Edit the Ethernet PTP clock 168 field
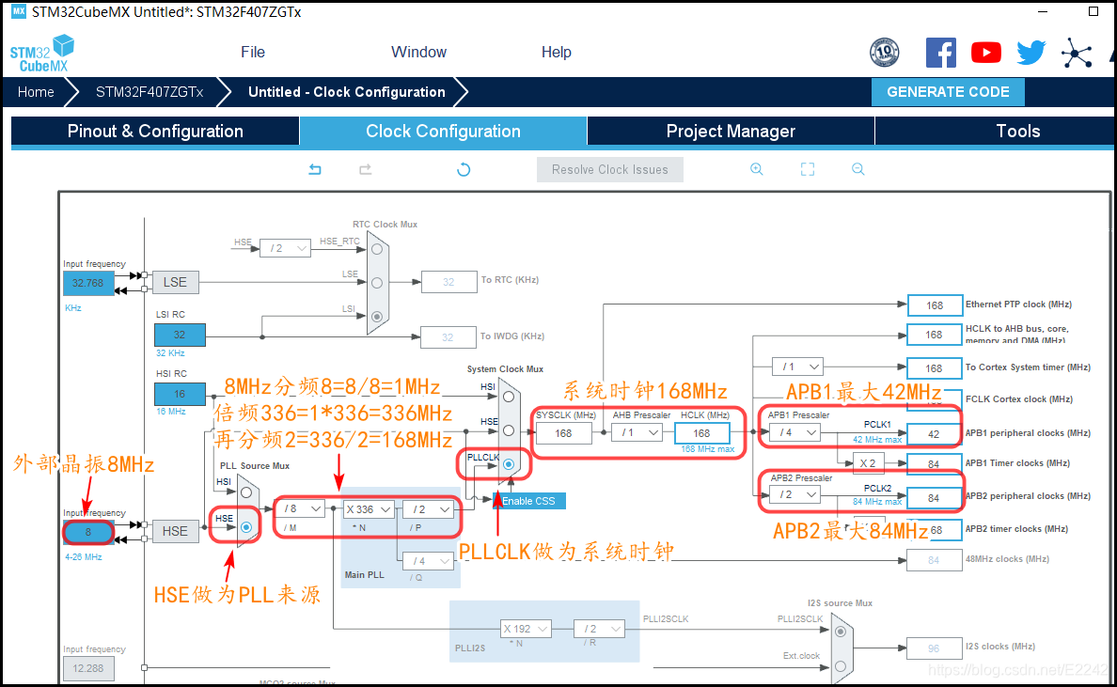This screenshot has width=1117, height=687. [x=935, y=305]
